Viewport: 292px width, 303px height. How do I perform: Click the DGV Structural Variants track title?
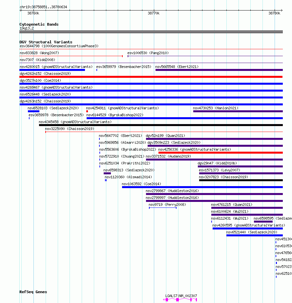click(46, 42)
